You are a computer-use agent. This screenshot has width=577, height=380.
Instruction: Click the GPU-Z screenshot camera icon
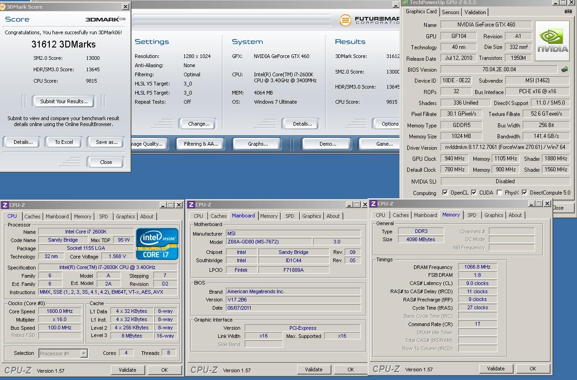pos(568,11)
